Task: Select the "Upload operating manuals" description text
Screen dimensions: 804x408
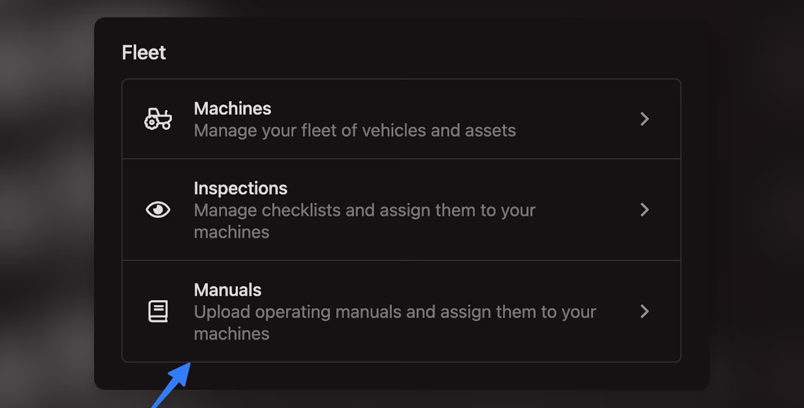Action: [395, 323]
